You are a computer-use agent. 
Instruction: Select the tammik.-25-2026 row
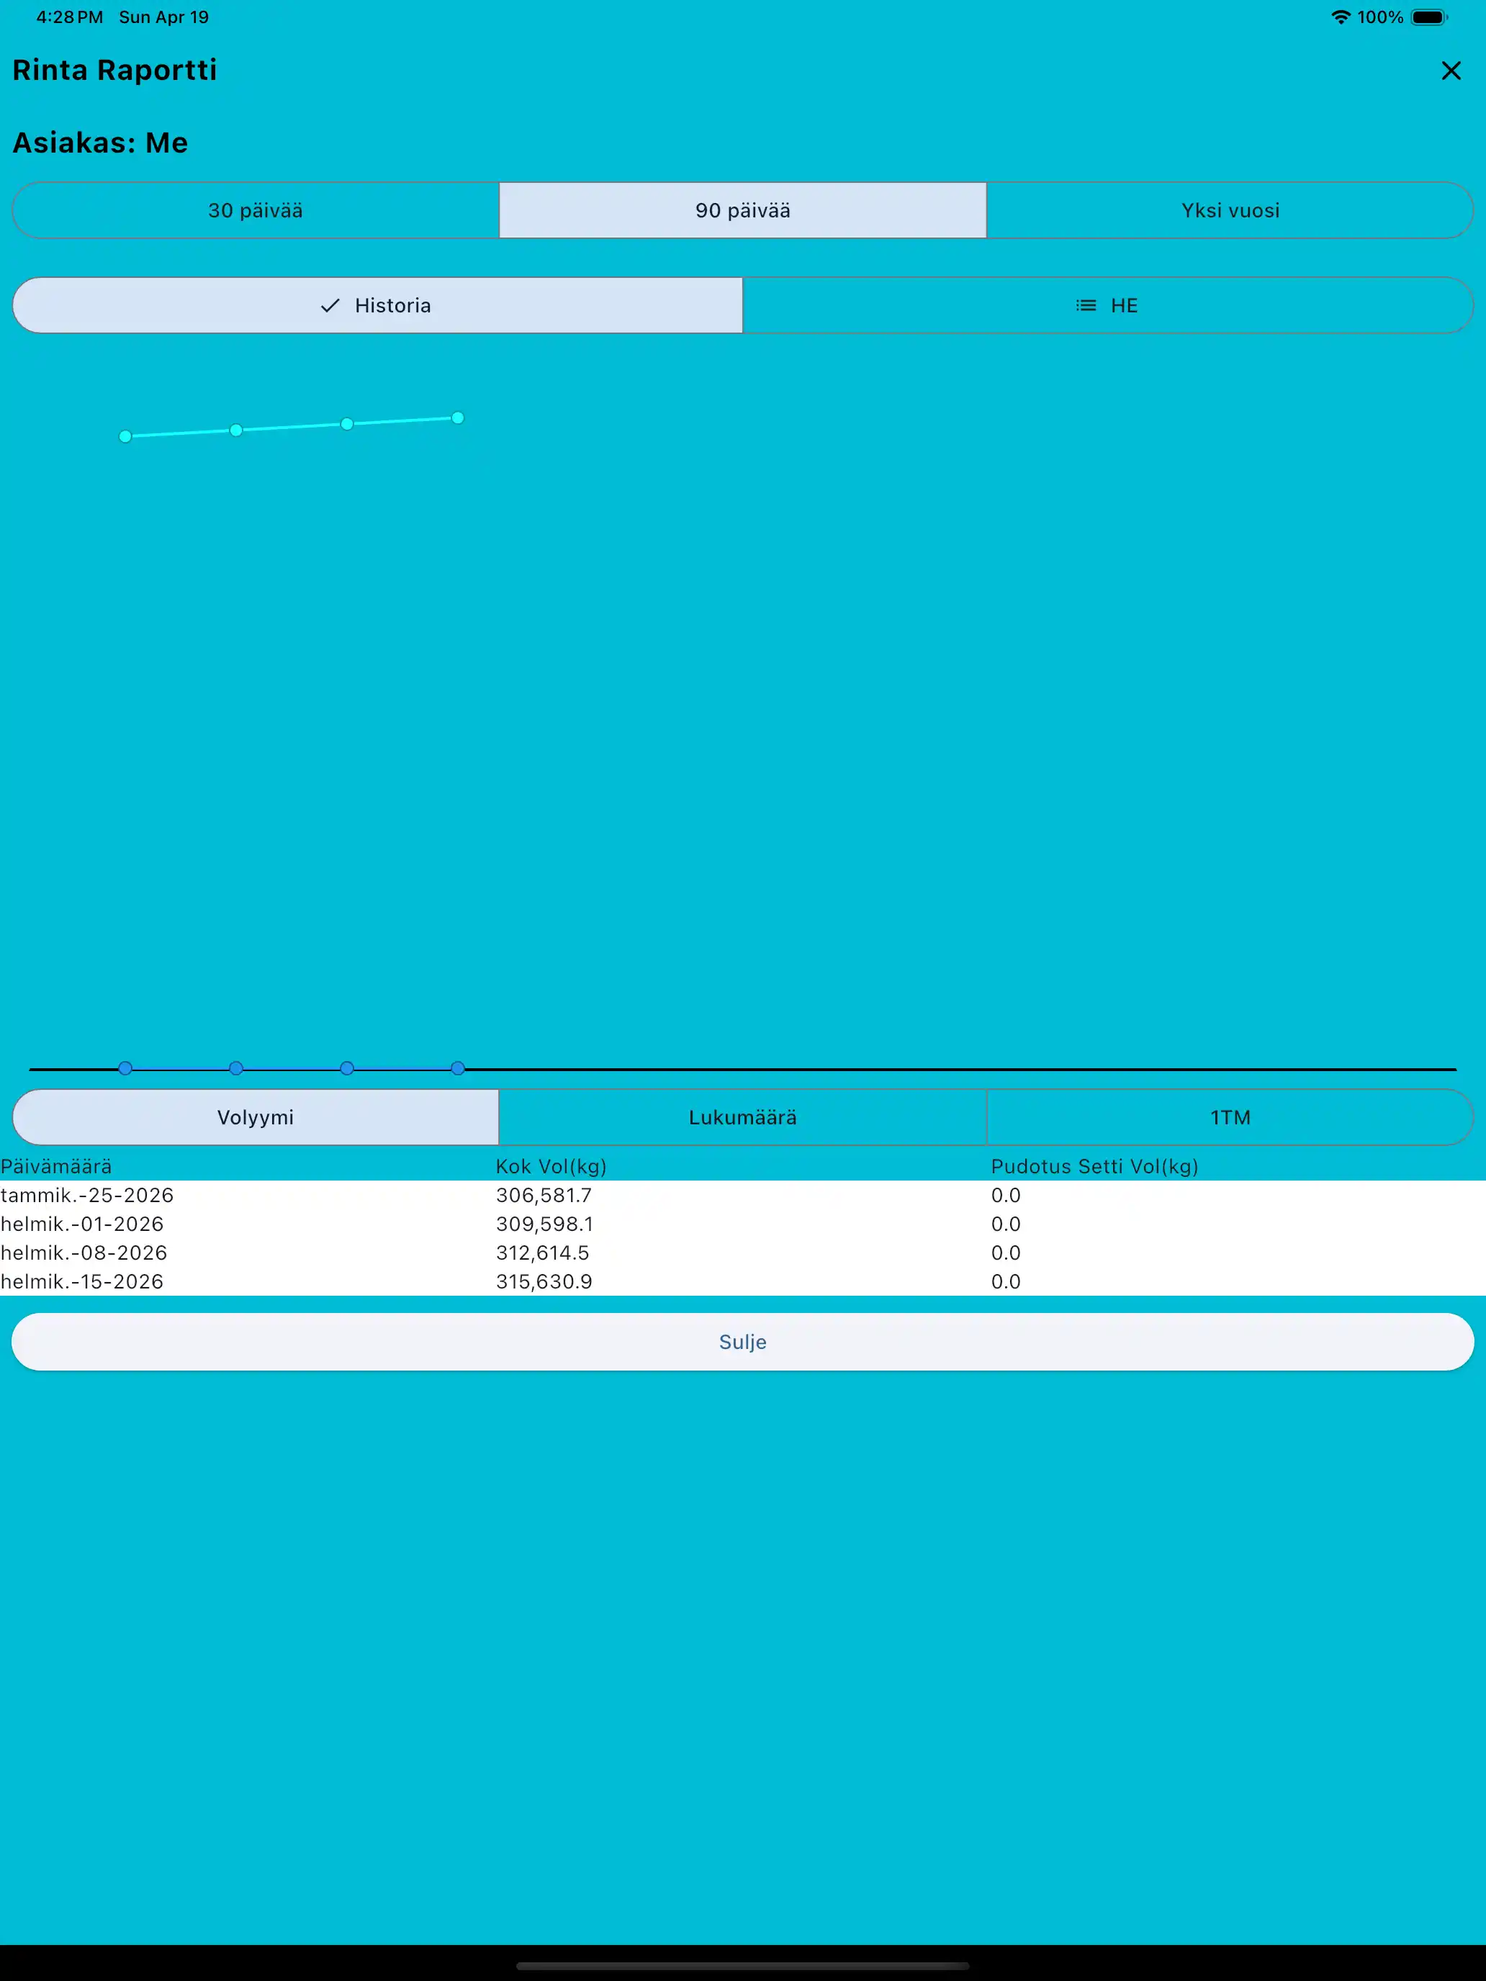pyautogui.click(x=87, y=1195)
